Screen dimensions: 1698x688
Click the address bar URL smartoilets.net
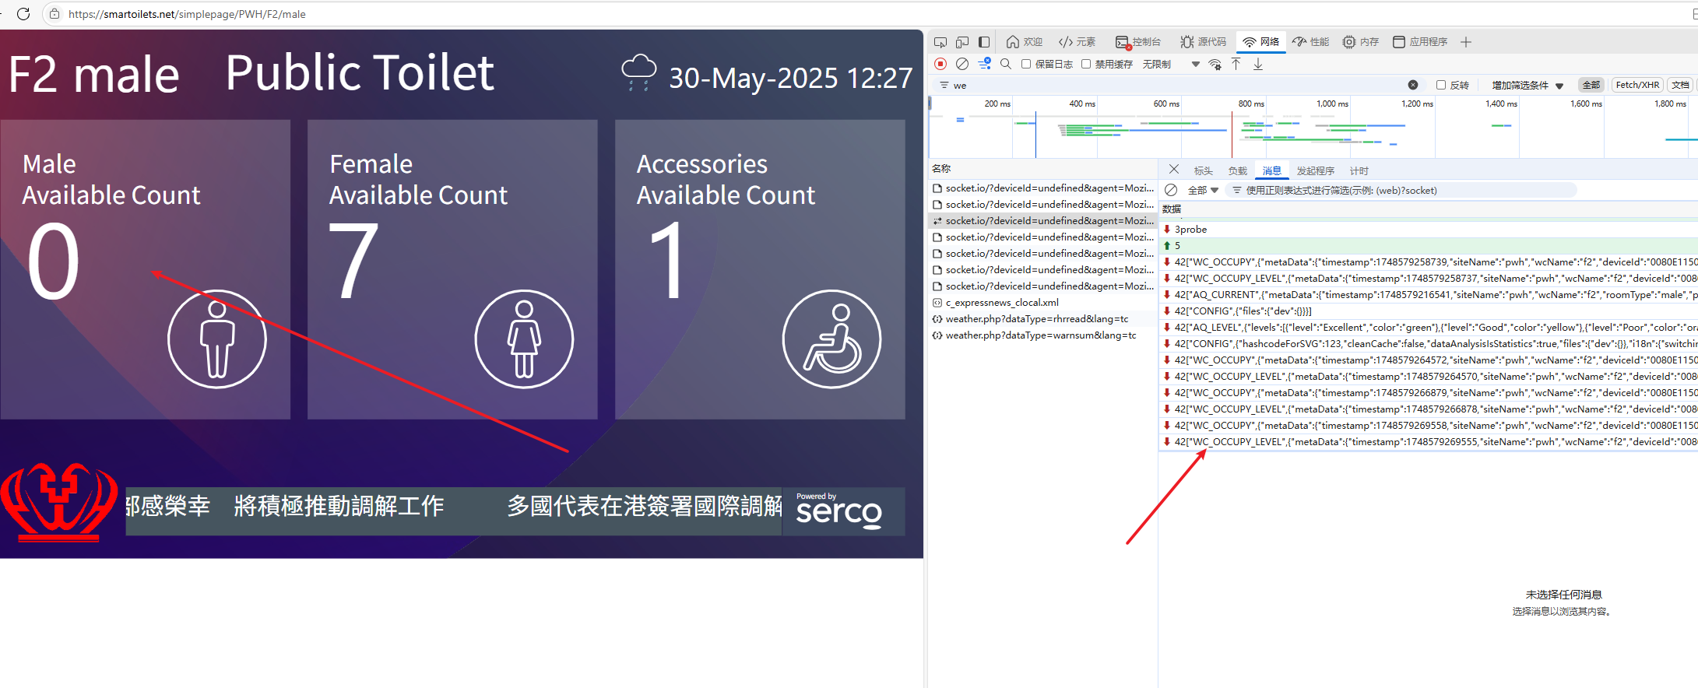tap(187, 14)
